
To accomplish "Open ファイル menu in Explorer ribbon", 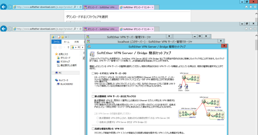I will click(x=56, y=42).
